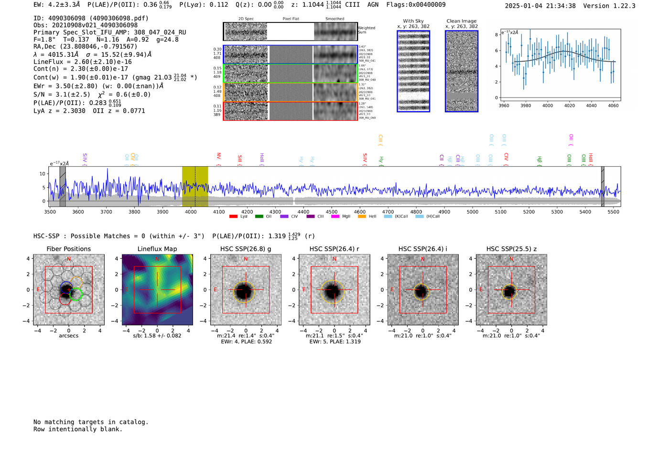
Task: Click the 'LyA z = 2.3030' text
Action: tap(60, 111)
